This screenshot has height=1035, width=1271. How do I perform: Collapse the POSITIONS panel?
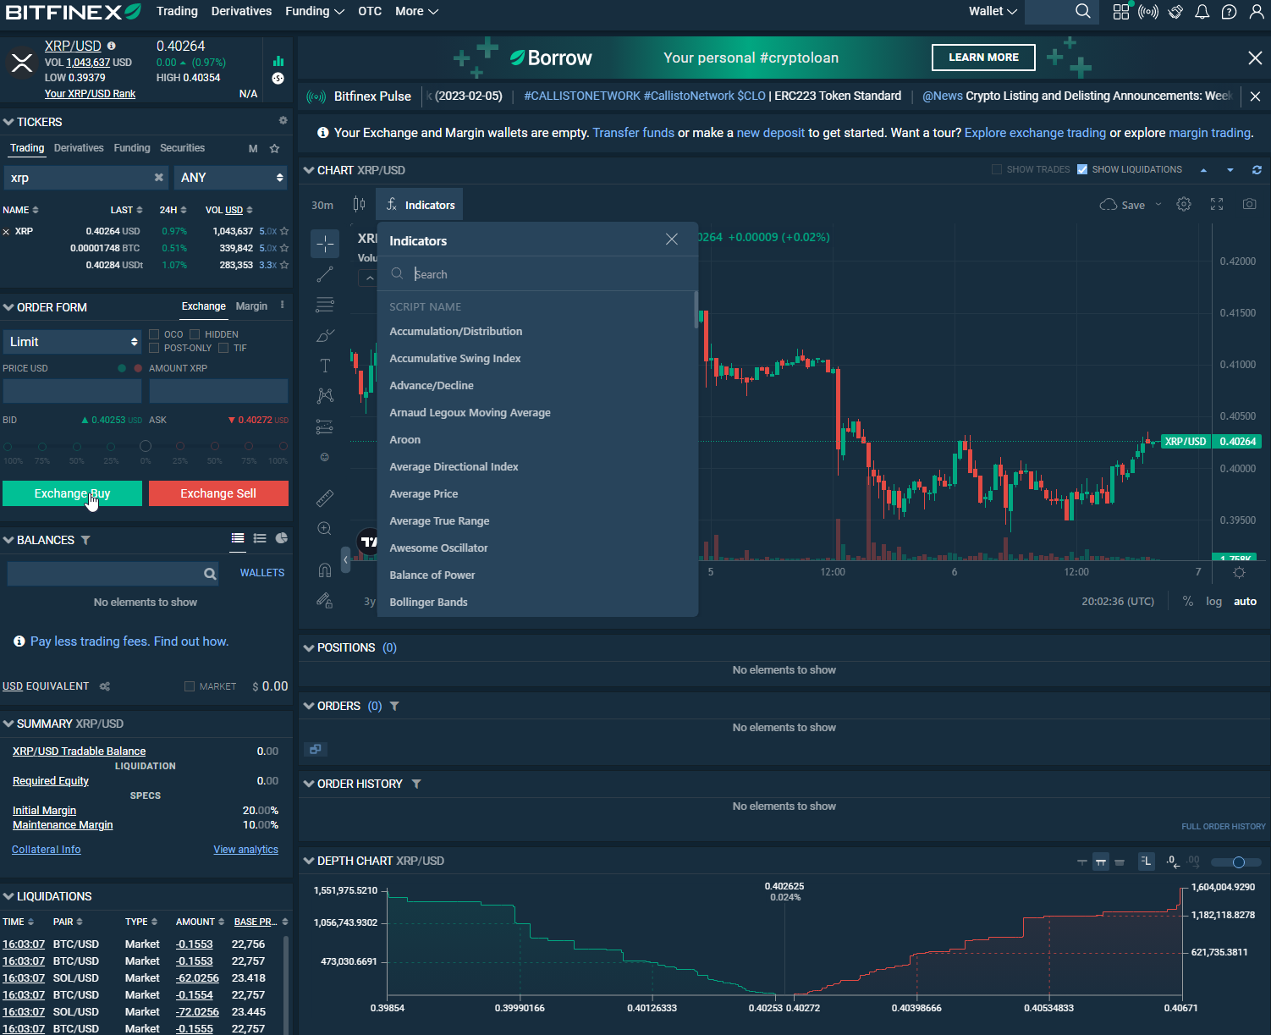point(309,647)
